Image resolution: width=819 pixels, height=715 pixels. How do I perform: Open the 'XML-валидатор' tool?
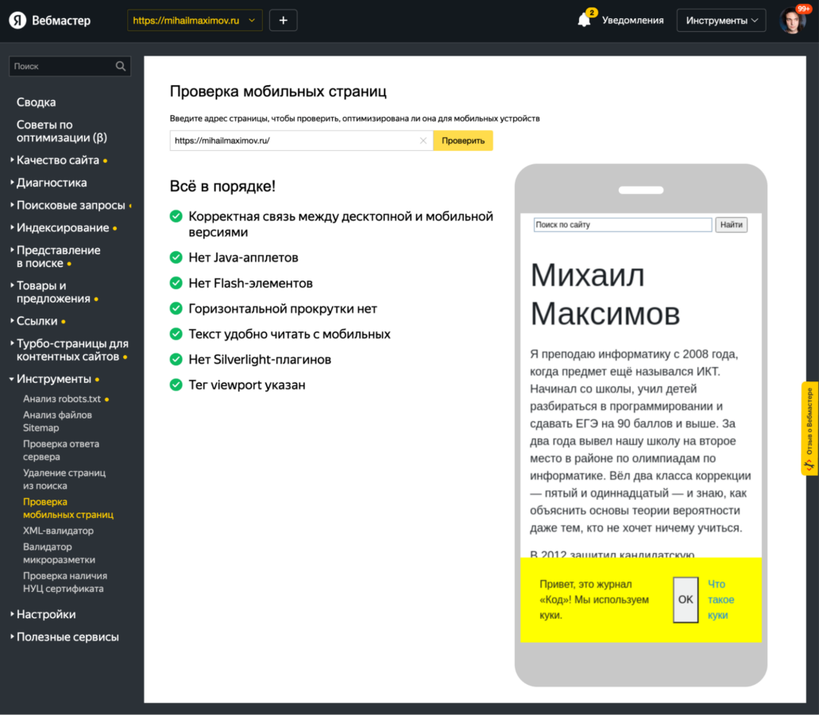[58, 531]
